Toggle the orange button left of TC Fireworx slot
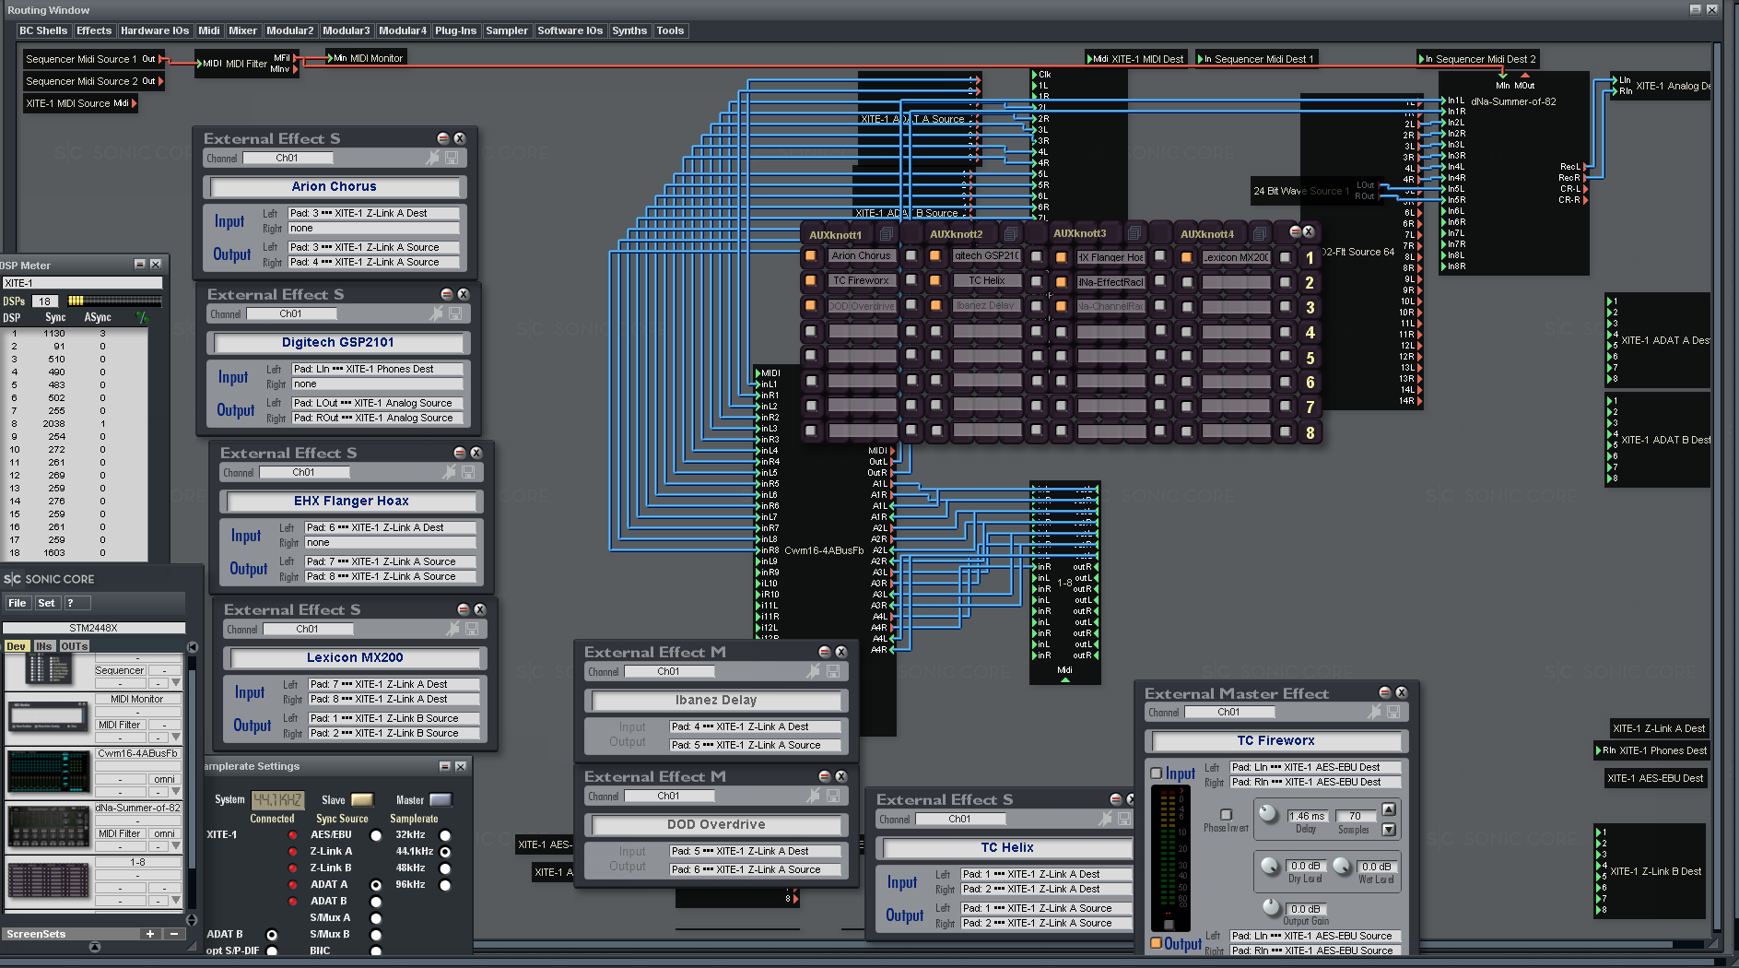Screen dimensions: 1739x968 pyautogui.click(x=811, y=280)
